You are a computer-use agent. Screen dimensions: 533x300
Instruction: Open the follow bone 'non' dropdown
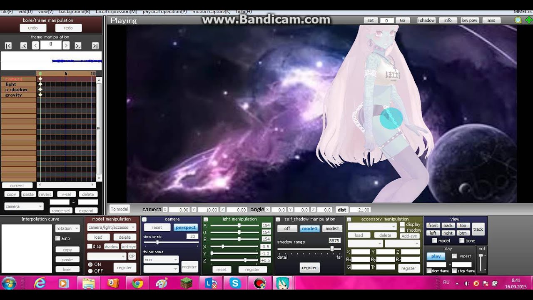[161, 260]
